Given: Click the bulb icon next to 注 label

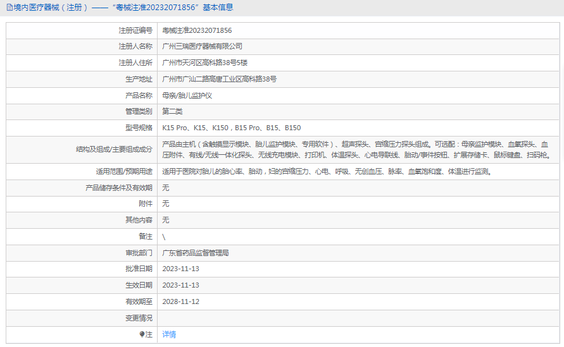Looking at the screenshot, I should pyautogui.click(x=142, y=334).
